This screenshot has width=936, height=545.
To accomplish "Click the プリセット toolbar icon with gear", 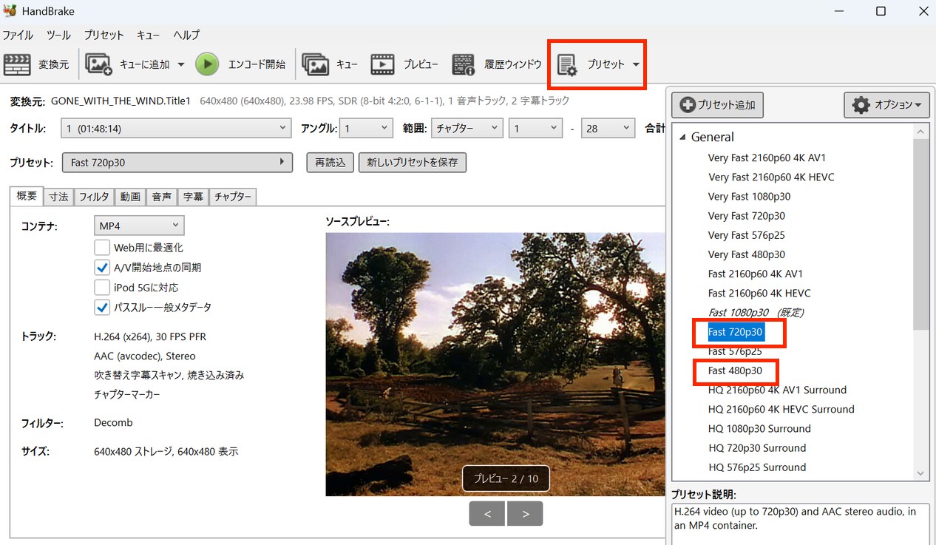I will pos(567,65).
